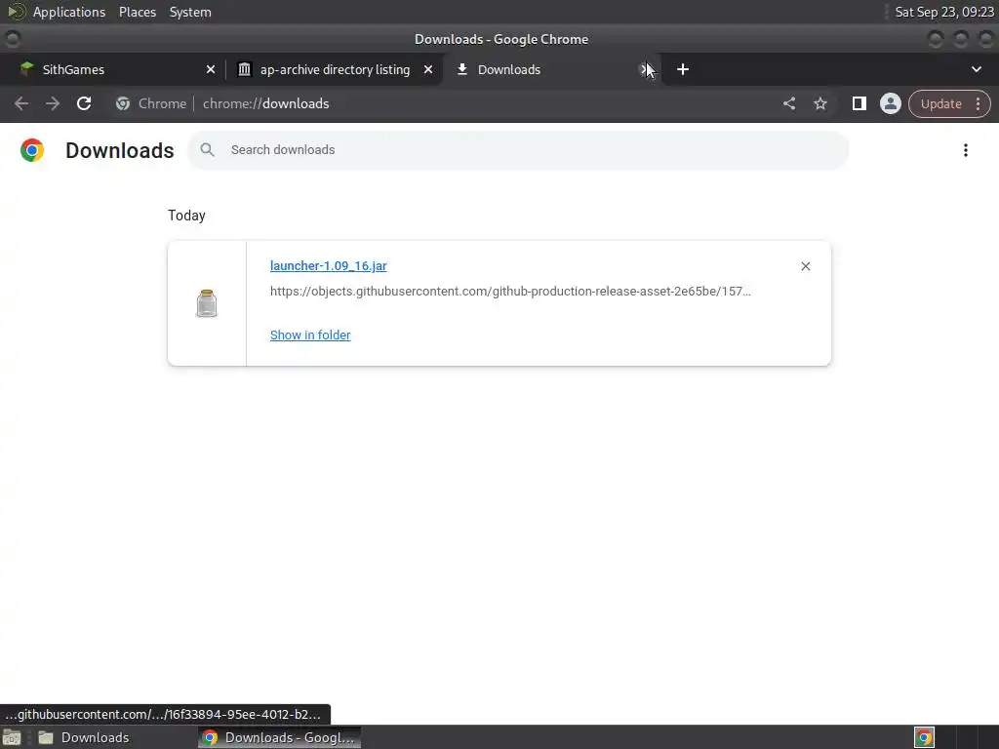Click the Chrome site info chip
The height and width of the screenshot is (749, 999).
coord(151,103)
